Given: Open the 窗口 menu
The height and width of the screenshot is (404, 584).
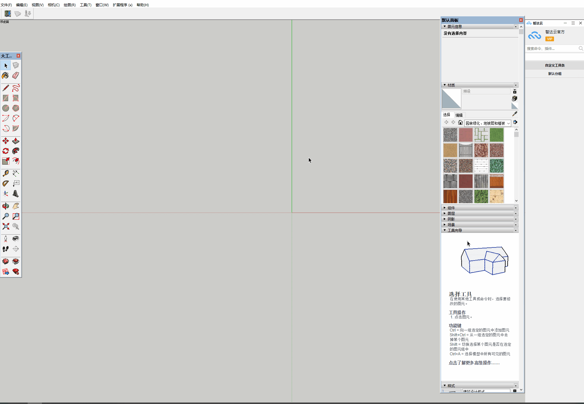Looking at the screenshot, I should point(102,5).
